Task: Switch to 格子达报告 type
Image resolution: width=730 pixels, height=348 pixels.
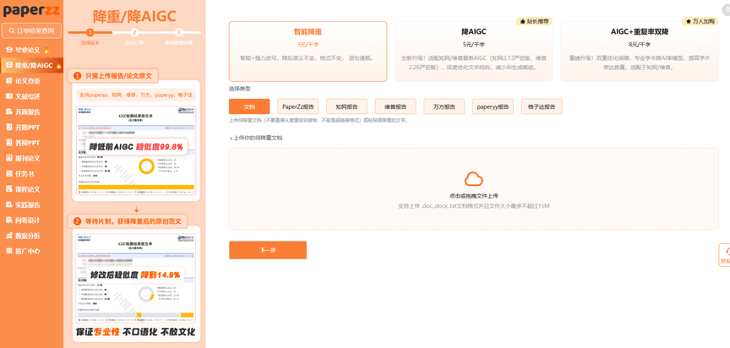Action: tap(542, 106)
